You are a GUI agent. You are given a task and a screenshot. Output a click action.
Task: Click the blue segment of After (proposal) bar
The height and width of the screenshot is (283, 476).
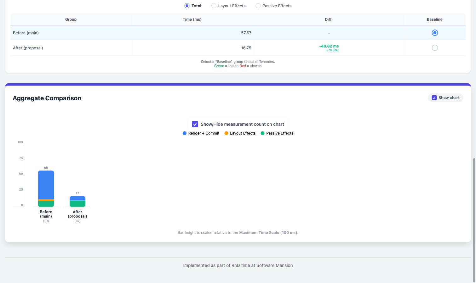tap(77, 198)
